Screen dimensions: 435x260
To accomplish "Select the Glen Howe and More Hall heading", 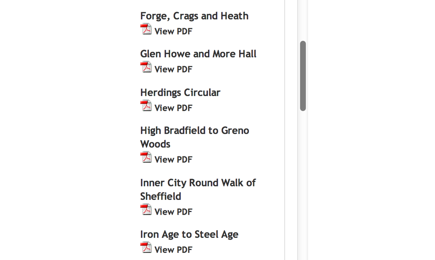I will 198,54.
